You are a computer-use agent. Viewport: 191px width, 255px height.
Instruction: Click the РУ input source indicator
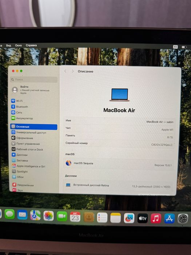tap(175, 47)
